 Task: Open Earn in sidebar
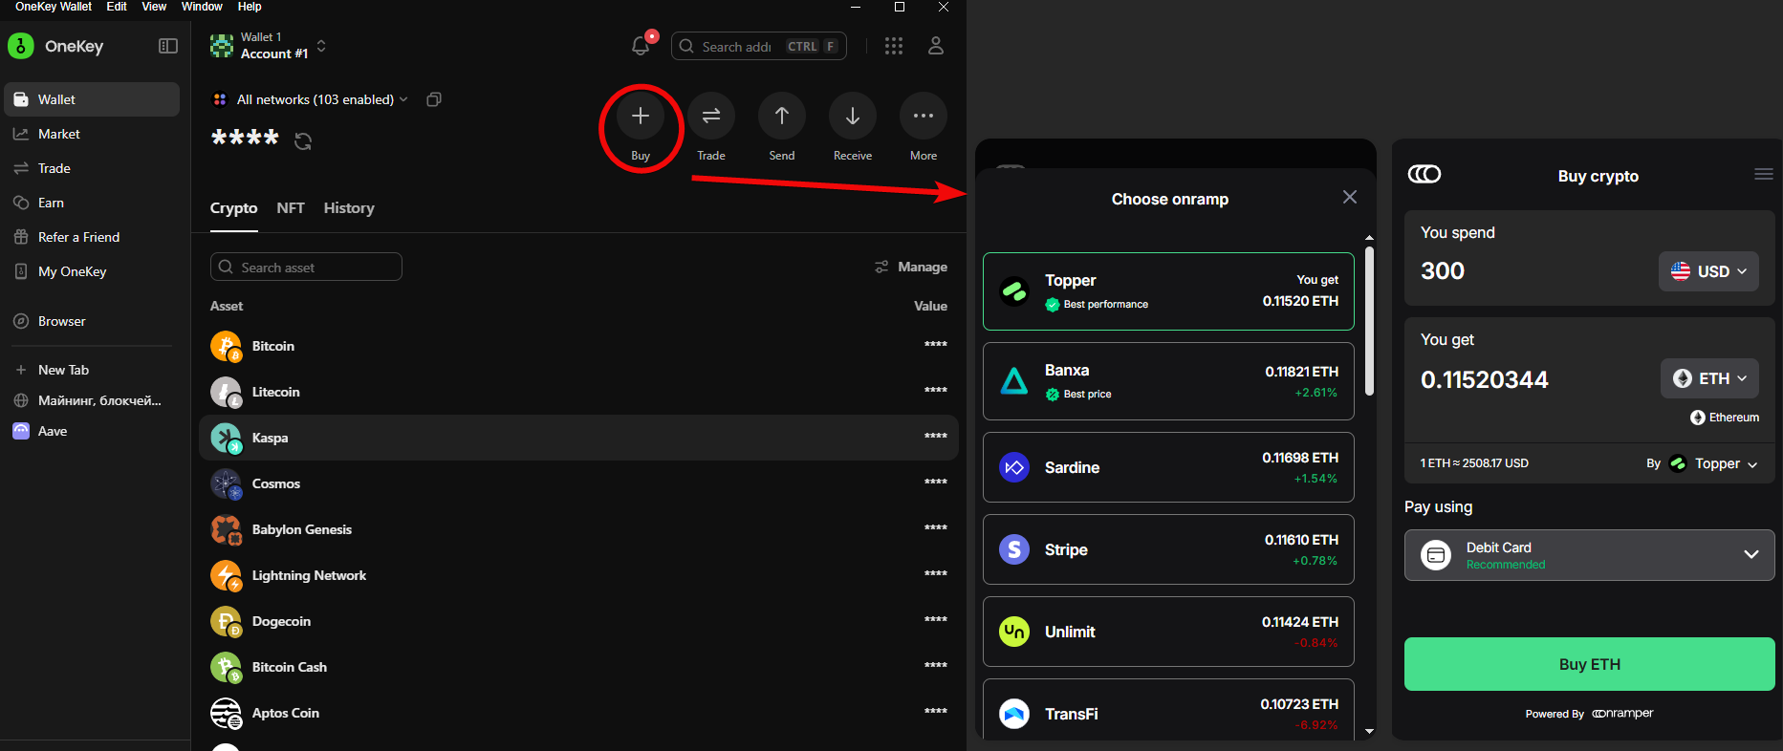(x=92, y=203)
